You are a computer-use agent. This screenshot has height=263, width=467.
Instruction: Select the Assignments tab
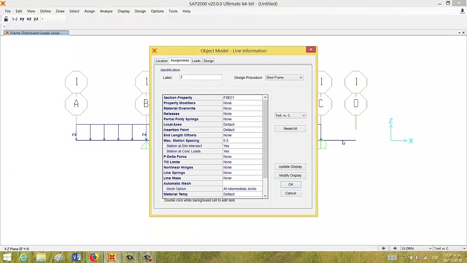(x=180, y=60)
